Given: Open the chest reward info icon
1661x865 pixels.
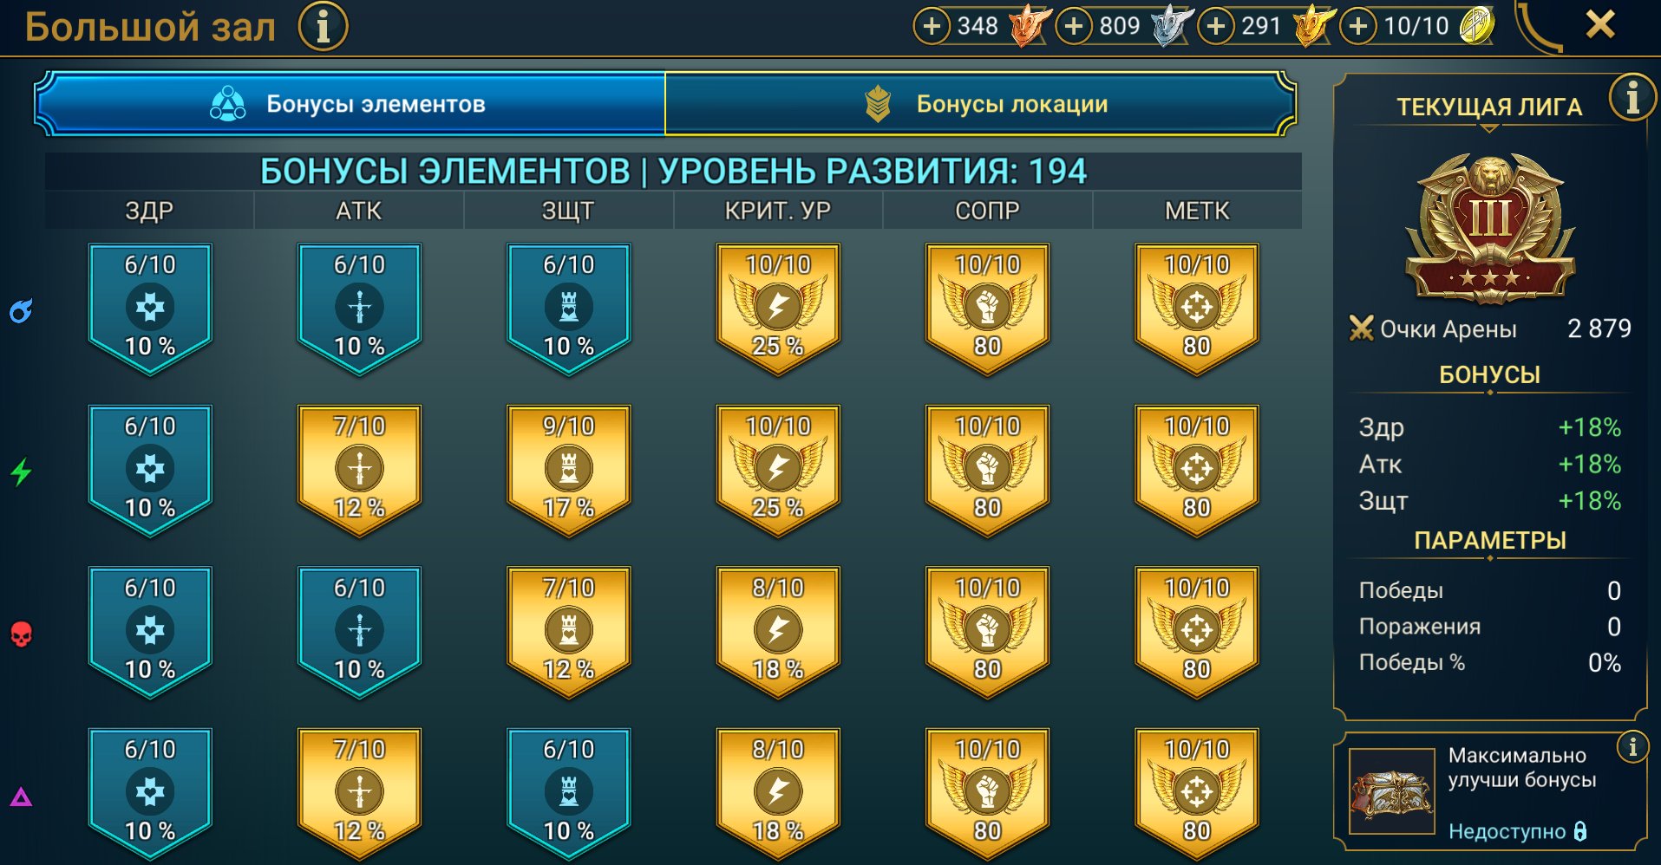Looking at the screenshot, I should 1632,746.
